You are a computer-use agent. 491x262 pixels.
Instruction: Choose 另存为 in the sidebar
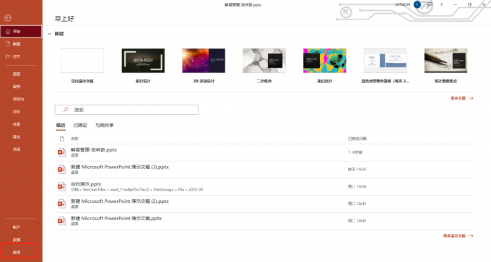click(18, 99)
